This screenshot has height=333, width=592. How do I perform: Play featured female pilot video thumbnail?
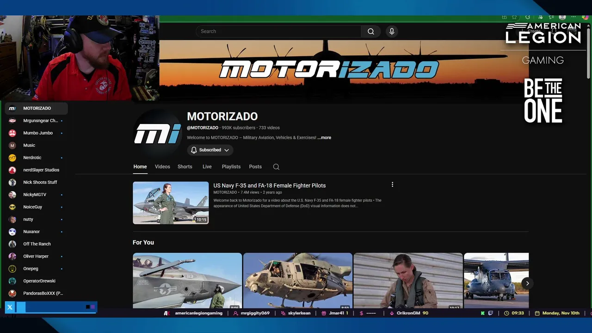pos(171,203)
